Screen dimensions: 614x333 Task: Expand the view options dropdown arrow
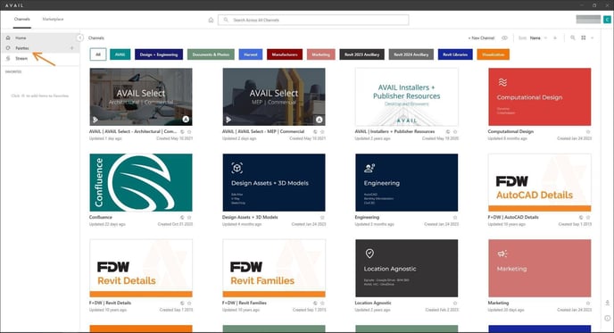coord(592,38)
